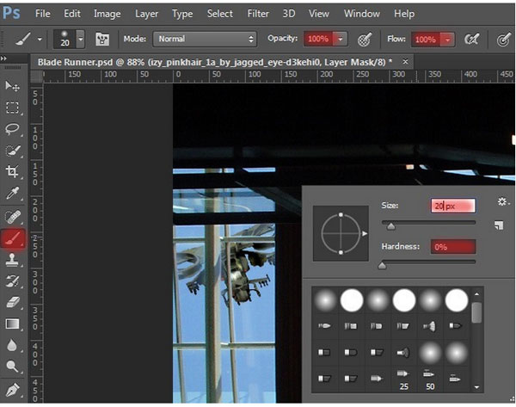Select the Blade Runner.psd document tab
This screenshot has width=516, height=407.
tap(215, 62)
